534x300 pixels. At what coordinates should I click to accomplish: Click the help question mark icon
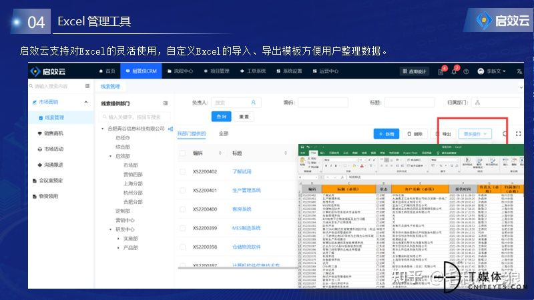[466, 71]
